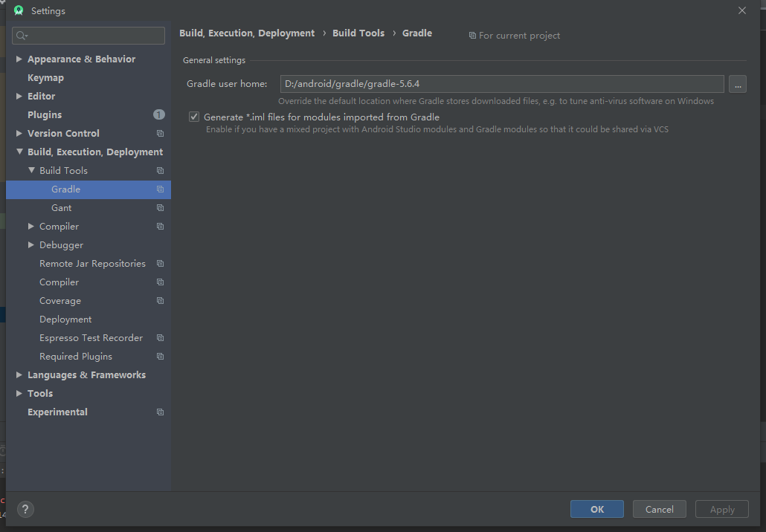Click project-level icon beside Remote Jar Repositories
766x532 pixels.
tap(160, 264)
